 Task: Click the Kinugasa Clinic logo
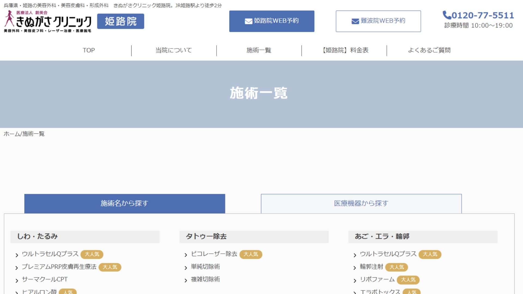coord(48,21)
